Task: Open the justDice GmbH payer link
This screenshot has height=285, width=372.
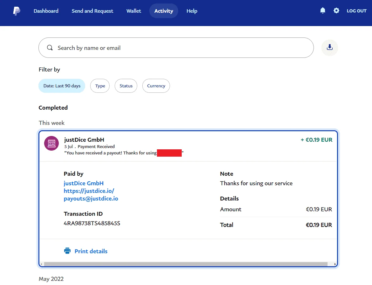Action: coord(84,183)
